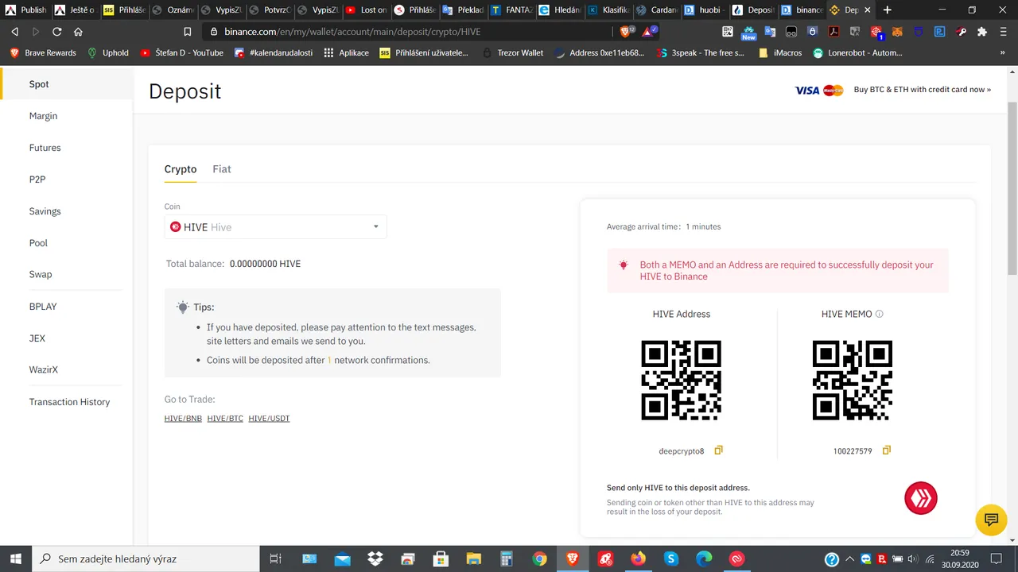Open Google Chrome from the taskbar

click(539, 558)
